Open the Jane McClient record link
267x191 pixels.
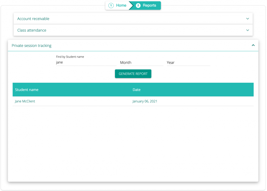click(25, 101)
